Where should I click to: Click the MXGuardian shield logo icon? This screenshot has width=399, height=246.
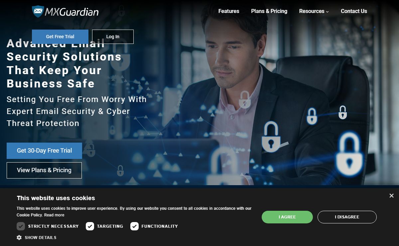point(38,12)
